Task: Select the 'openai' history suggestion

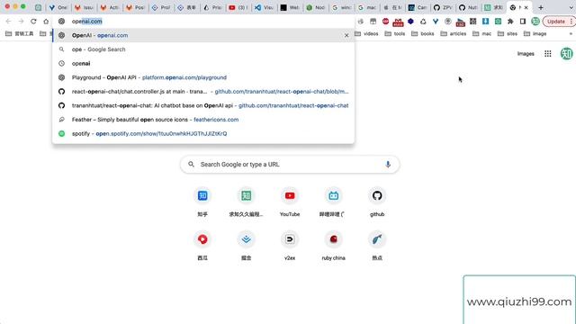Action: [x=203, y=63]
